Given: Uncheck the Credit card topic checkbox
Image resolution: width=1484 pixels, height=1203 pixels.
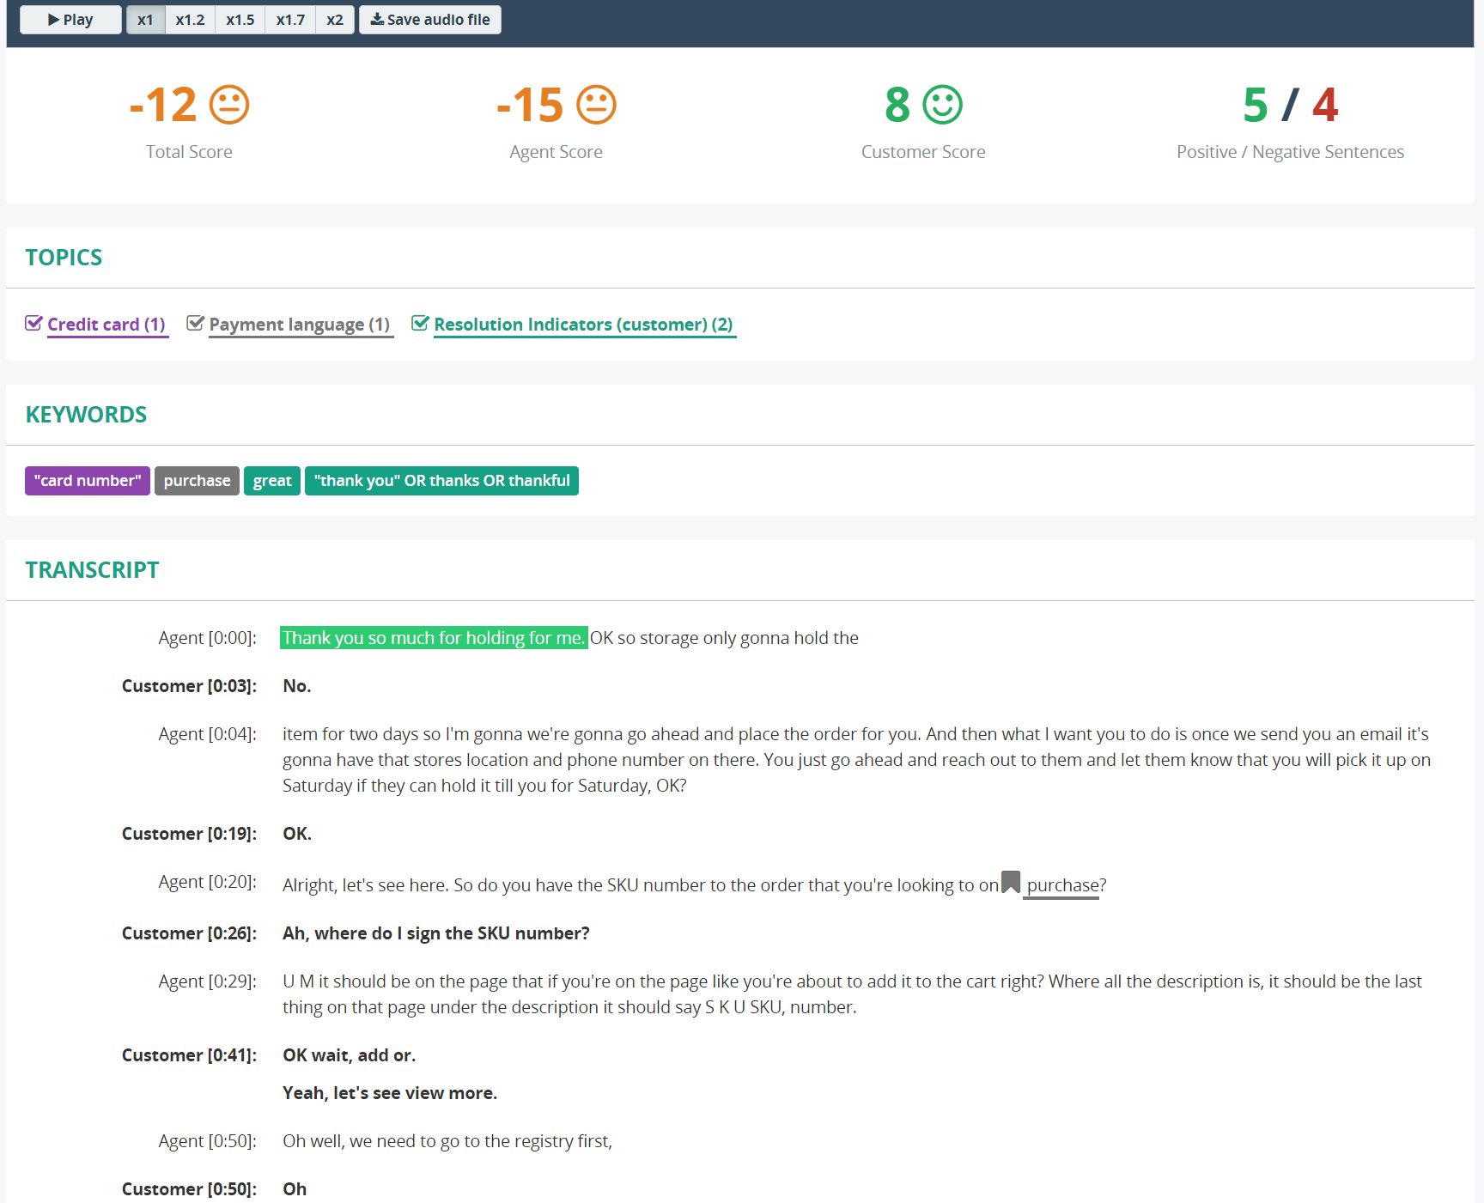Looking at the screenshot, I should [33, 323].
